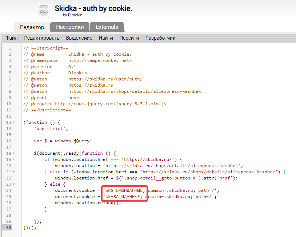The width and height of the screenshot is (296, 237).
Task: Collapse the fold arrow at line 13
Action: (14, 122)
